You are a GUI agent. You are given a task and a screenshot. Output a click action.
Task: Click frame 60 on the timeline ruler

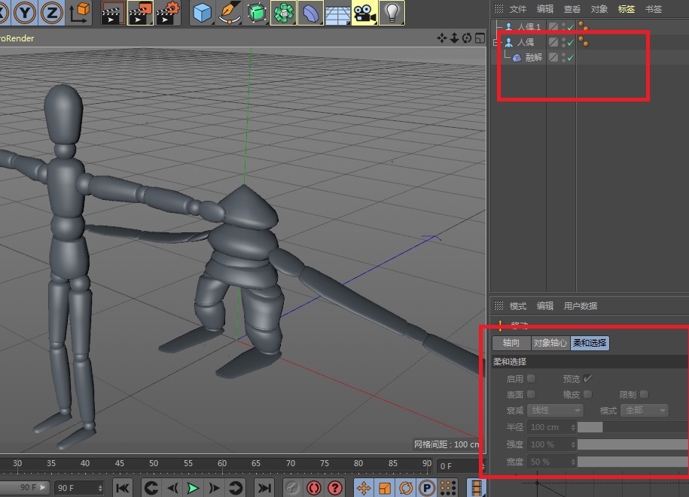pos(222,464)
